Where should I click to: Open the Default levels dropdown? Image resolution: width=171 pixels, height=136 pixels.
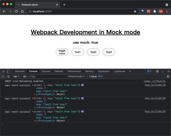point(77,76)
